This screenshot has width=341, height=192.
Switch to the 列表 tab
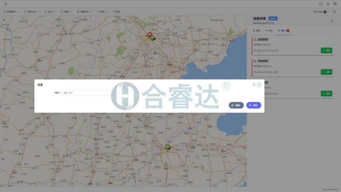(269, 31)
